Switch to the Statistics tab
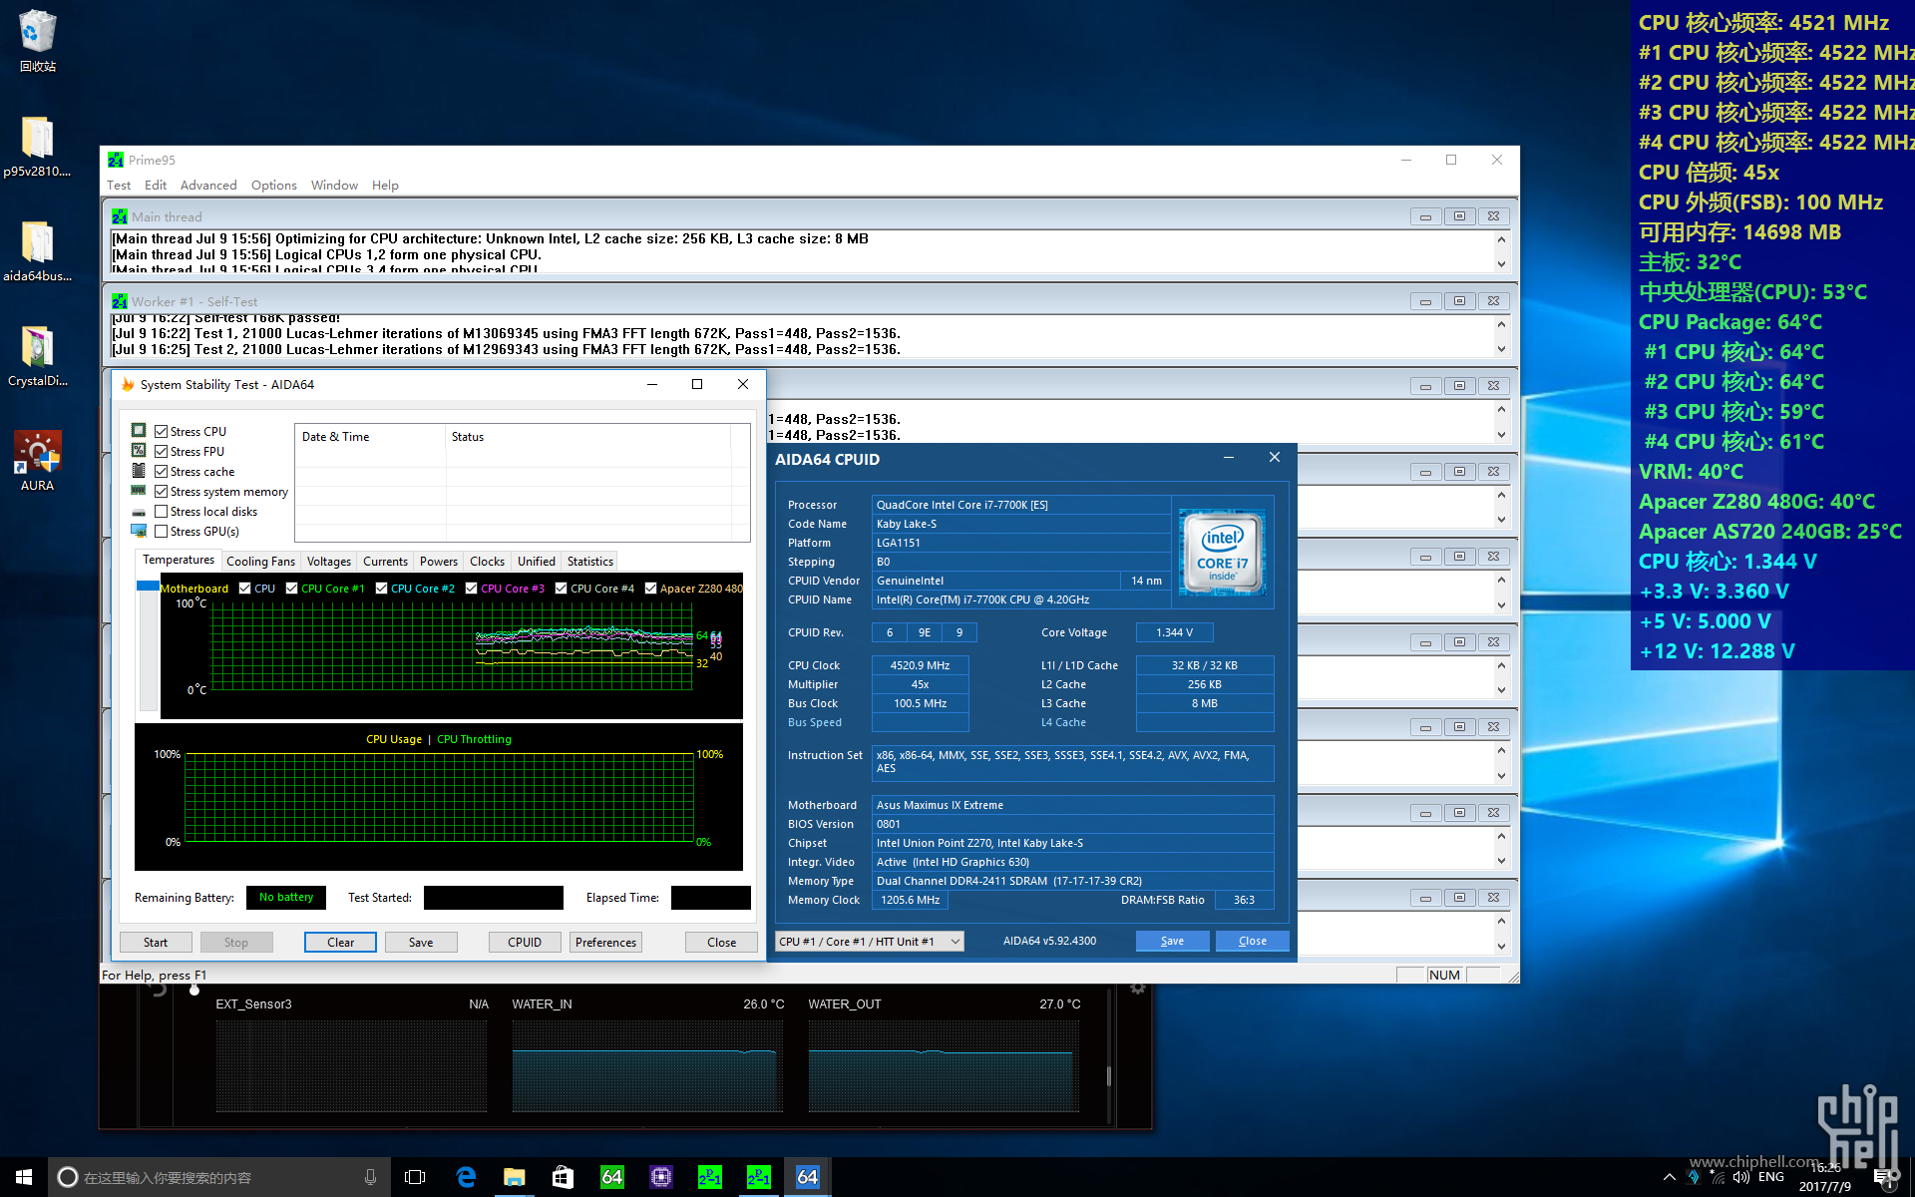 click(590, 562)
